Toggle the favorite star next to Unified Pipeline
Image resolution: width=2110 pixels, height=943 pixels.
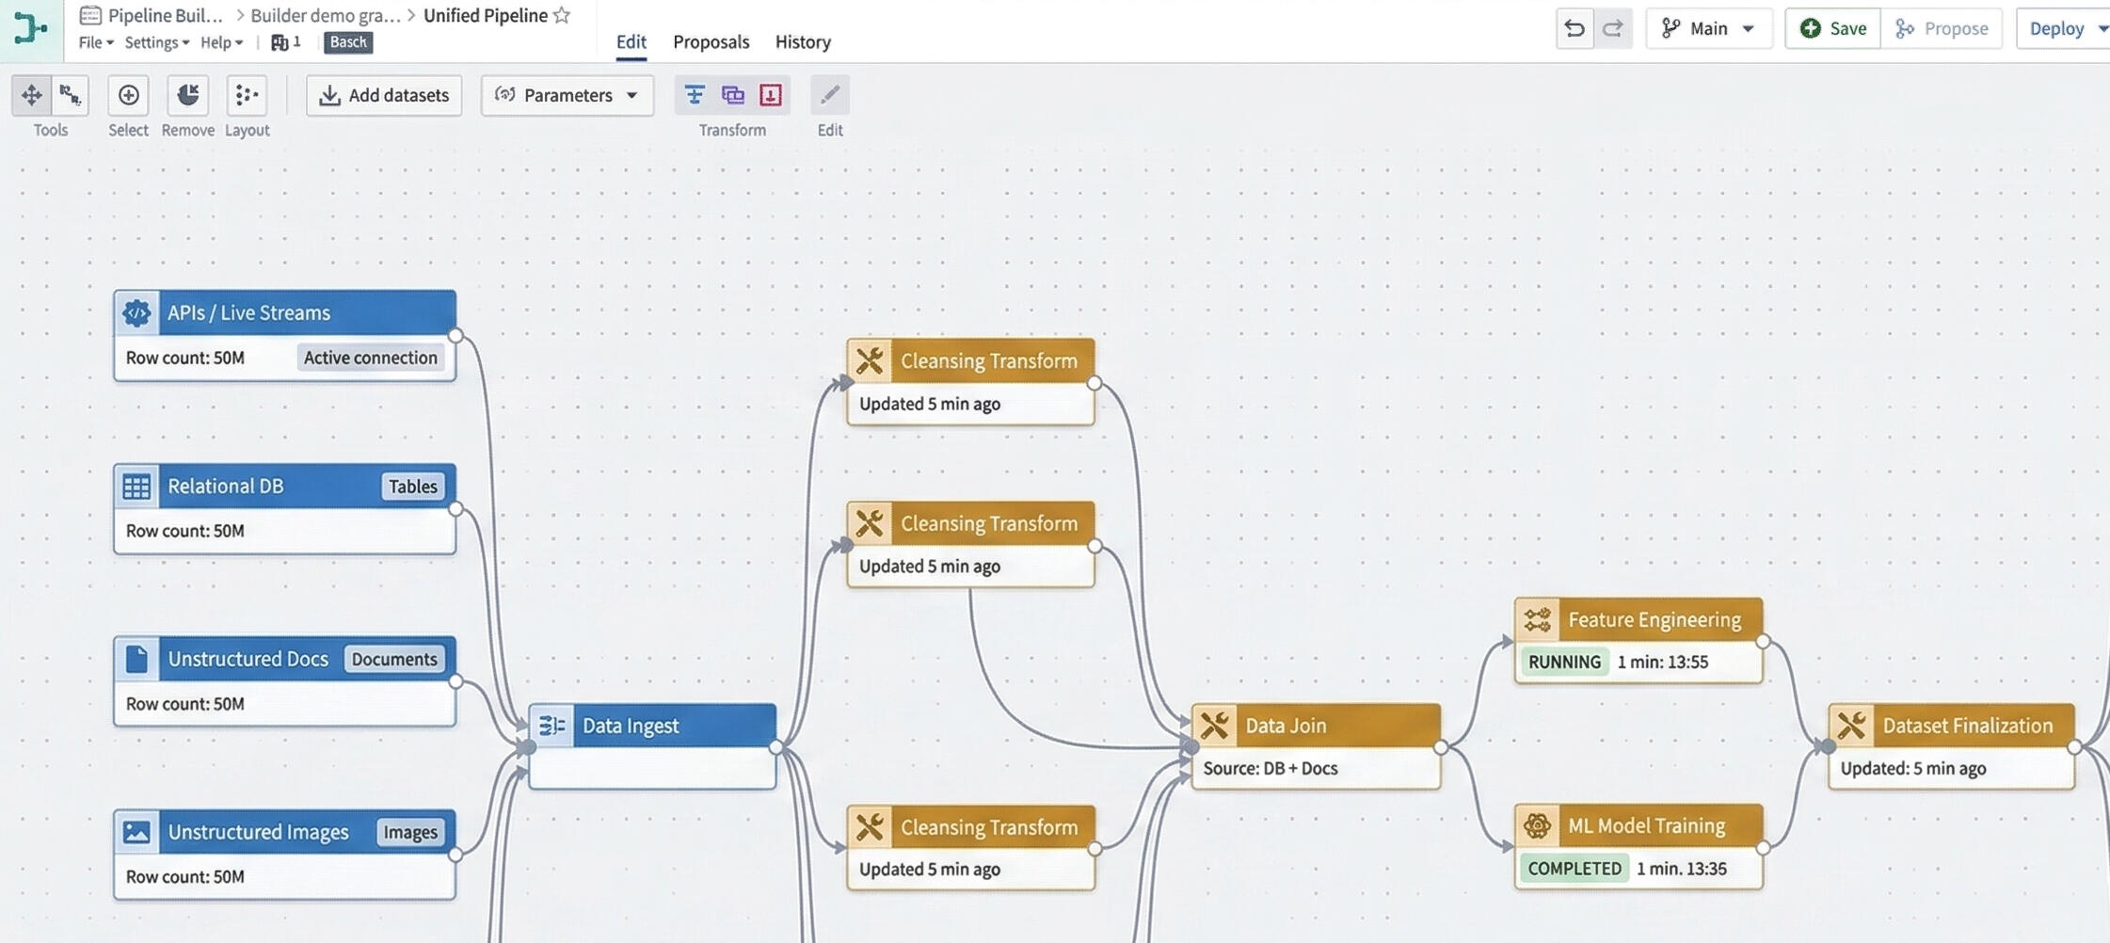(x=562, y=15)
